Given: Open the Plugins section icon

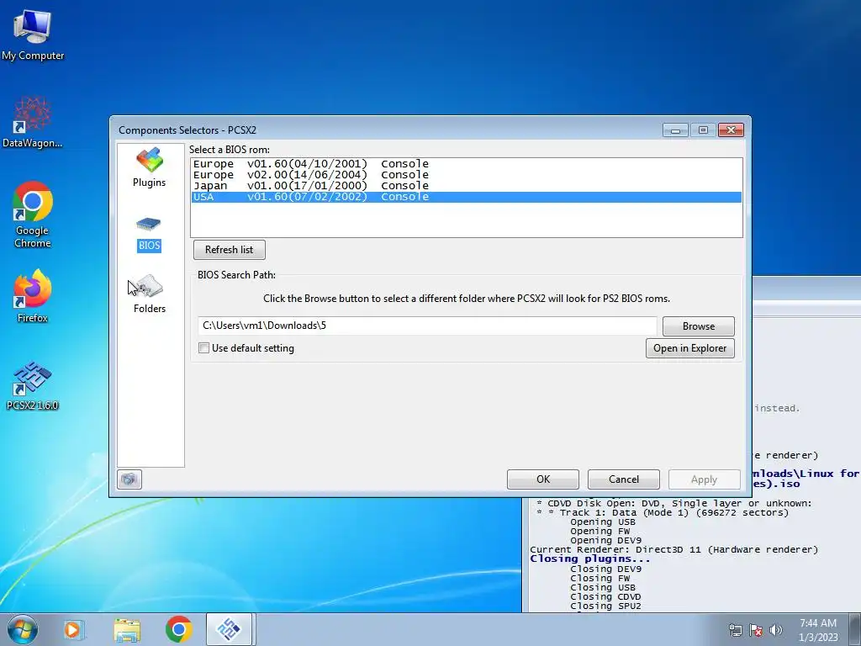Looking at the screenshot, I should click(x=150, y=167).
